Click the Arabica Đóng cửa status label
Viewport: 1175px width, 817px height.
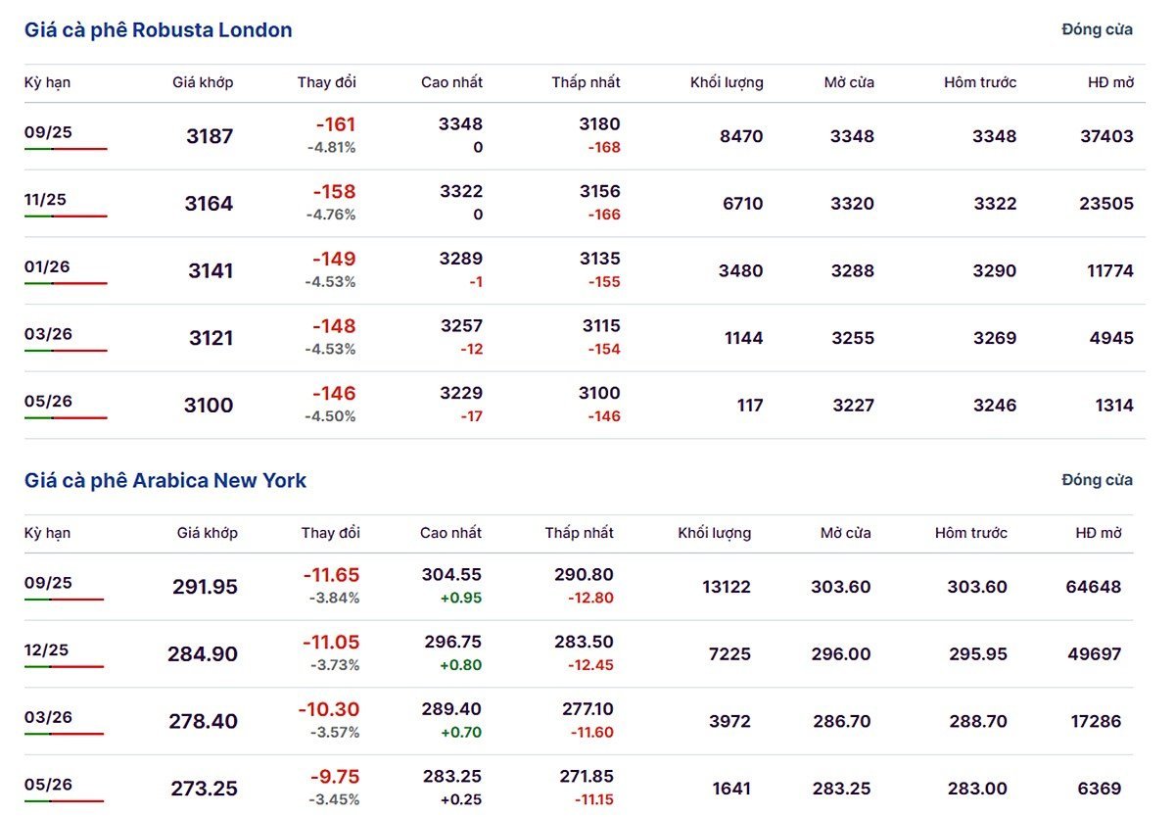(x=1097, y=480)
